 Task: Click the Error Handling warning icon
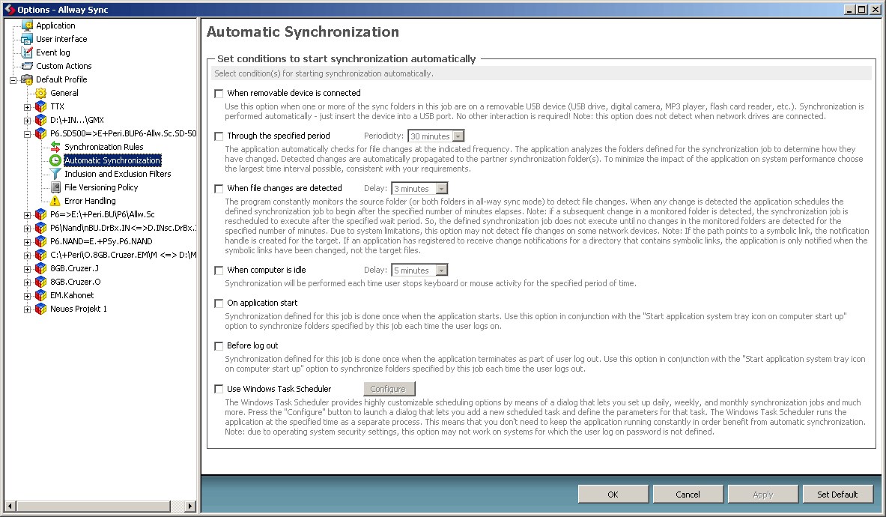[x=55, y=201]
